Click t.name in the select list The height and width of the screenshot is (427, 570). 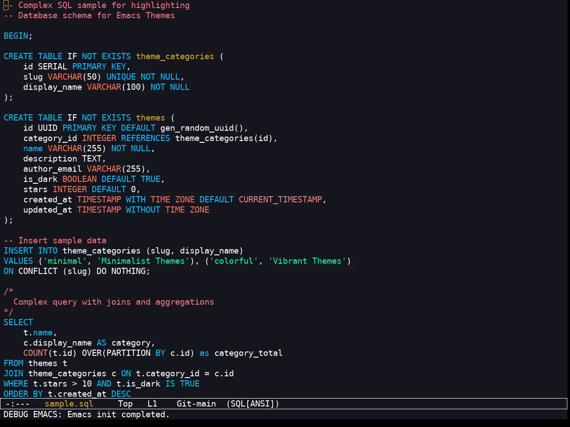(38, 333)
